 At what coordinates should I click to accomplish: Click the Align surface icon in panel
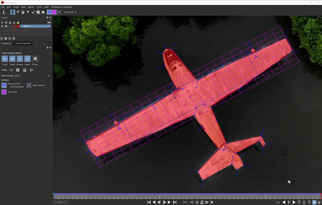(x=29, y=85)
